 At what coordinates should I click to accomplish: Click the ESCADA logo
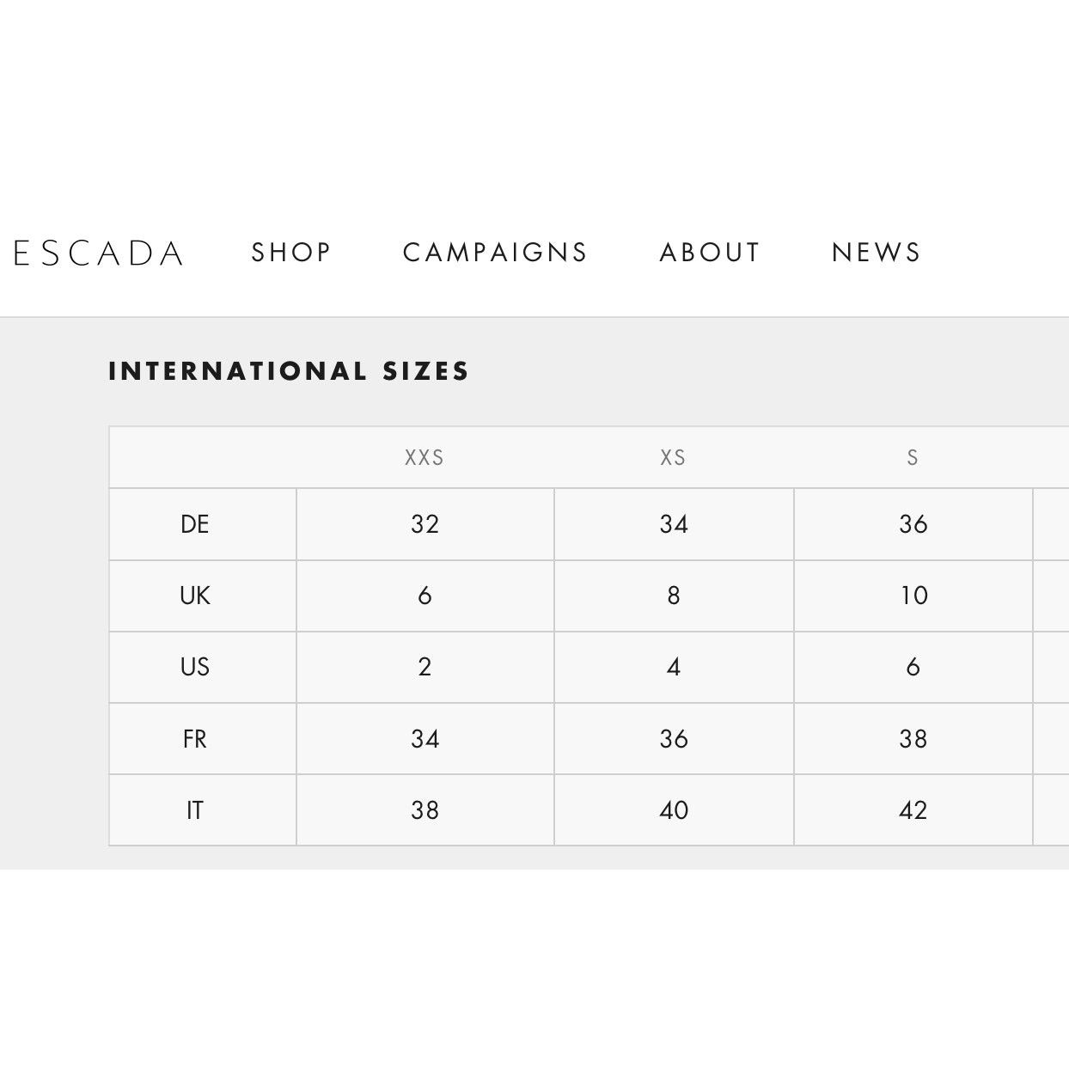[x=98, y=253]
